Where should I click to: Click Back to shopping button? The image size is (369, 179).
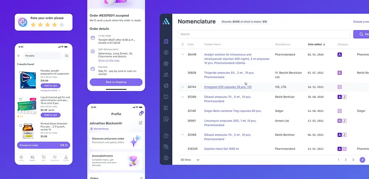(116, 82)
